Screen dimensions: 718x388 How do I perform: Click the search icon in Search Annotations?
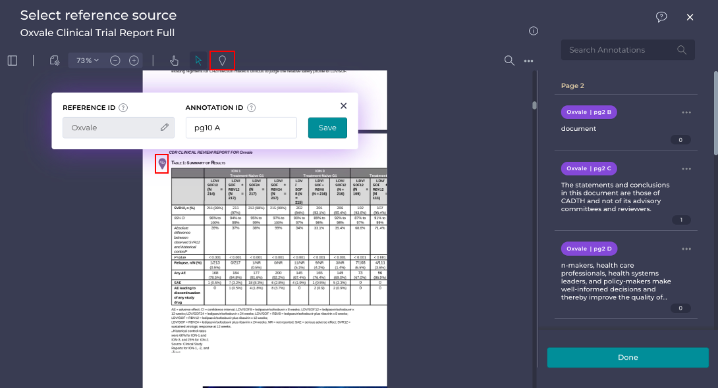click(681, 50)
